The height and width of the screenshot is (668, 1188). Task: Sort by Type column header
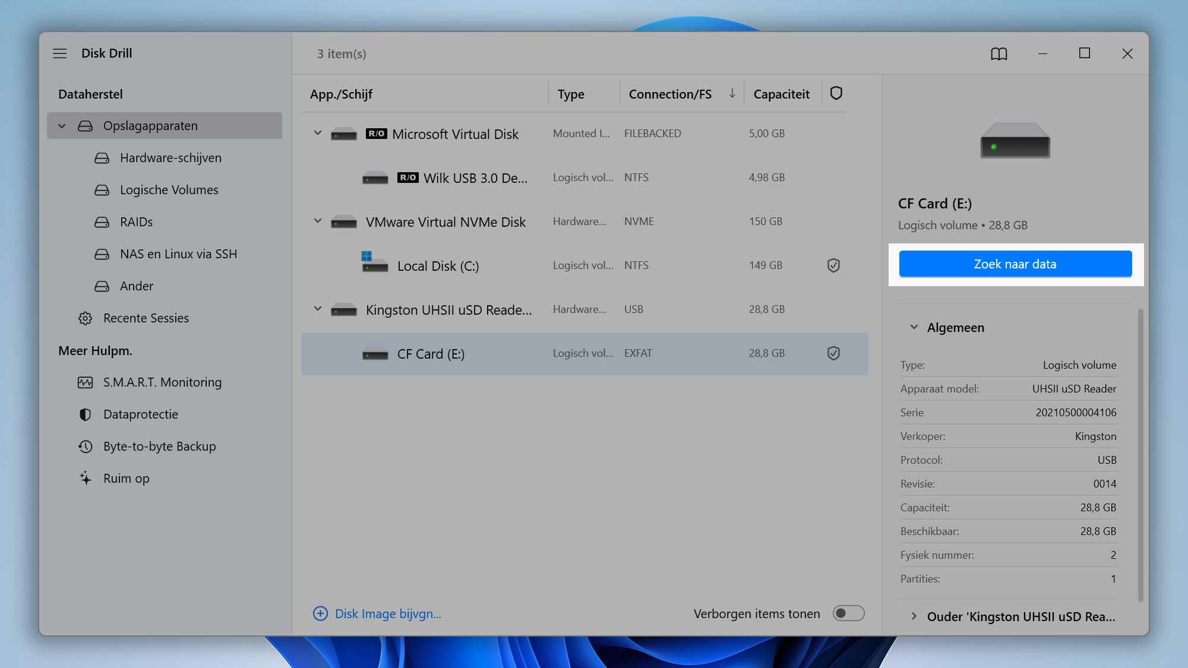[x=571, y=94]
